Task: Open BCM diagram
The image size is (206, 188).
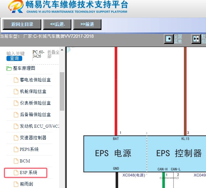Action: (25, 161)
